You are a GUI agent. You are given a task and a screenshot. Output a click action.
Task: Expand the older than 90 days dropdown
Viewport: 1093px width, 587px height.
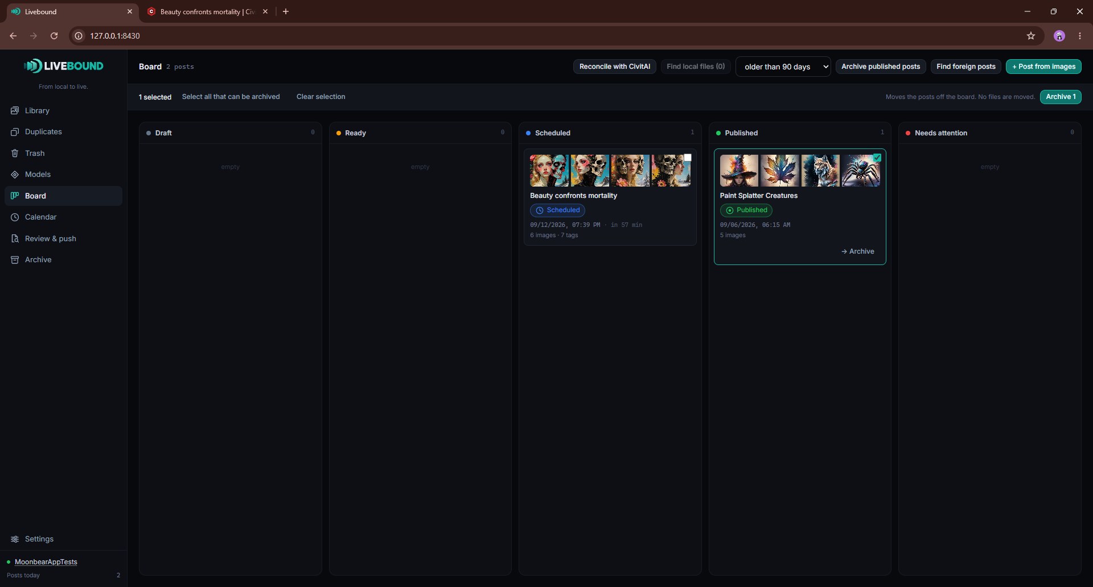tap(783, 67)
